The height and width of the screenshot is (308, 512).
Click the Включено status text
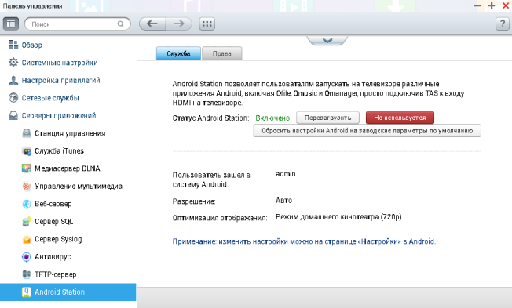272,118
